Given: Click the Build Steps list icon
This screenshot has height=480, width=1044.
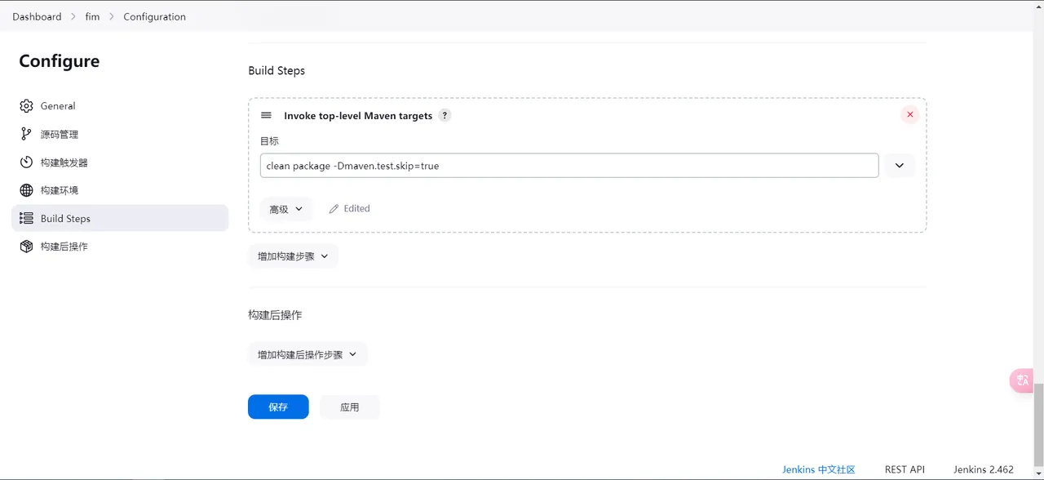Looking at the screenshot, I should coord(26,219).
